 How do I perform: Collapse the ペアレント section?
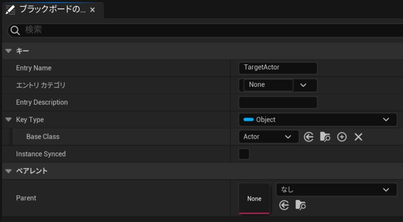coord(8,171)
